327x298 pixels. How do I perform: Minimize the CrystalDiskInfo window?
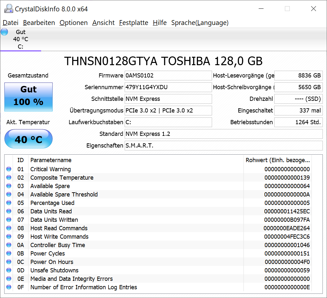pos(261,9)
